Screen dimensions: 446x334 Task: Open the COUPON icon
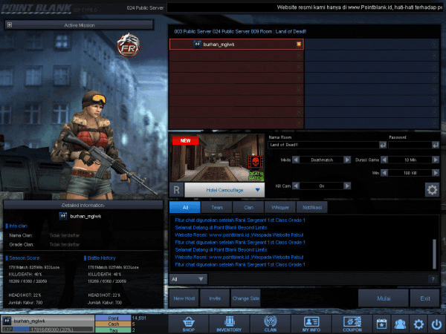click(352, 324)
